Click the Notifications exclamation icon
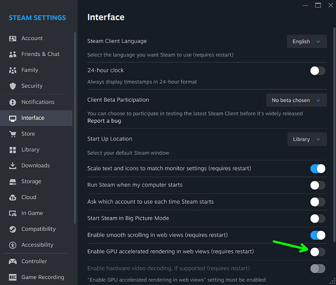The image size is (336, 285). (x=13, y=102)
